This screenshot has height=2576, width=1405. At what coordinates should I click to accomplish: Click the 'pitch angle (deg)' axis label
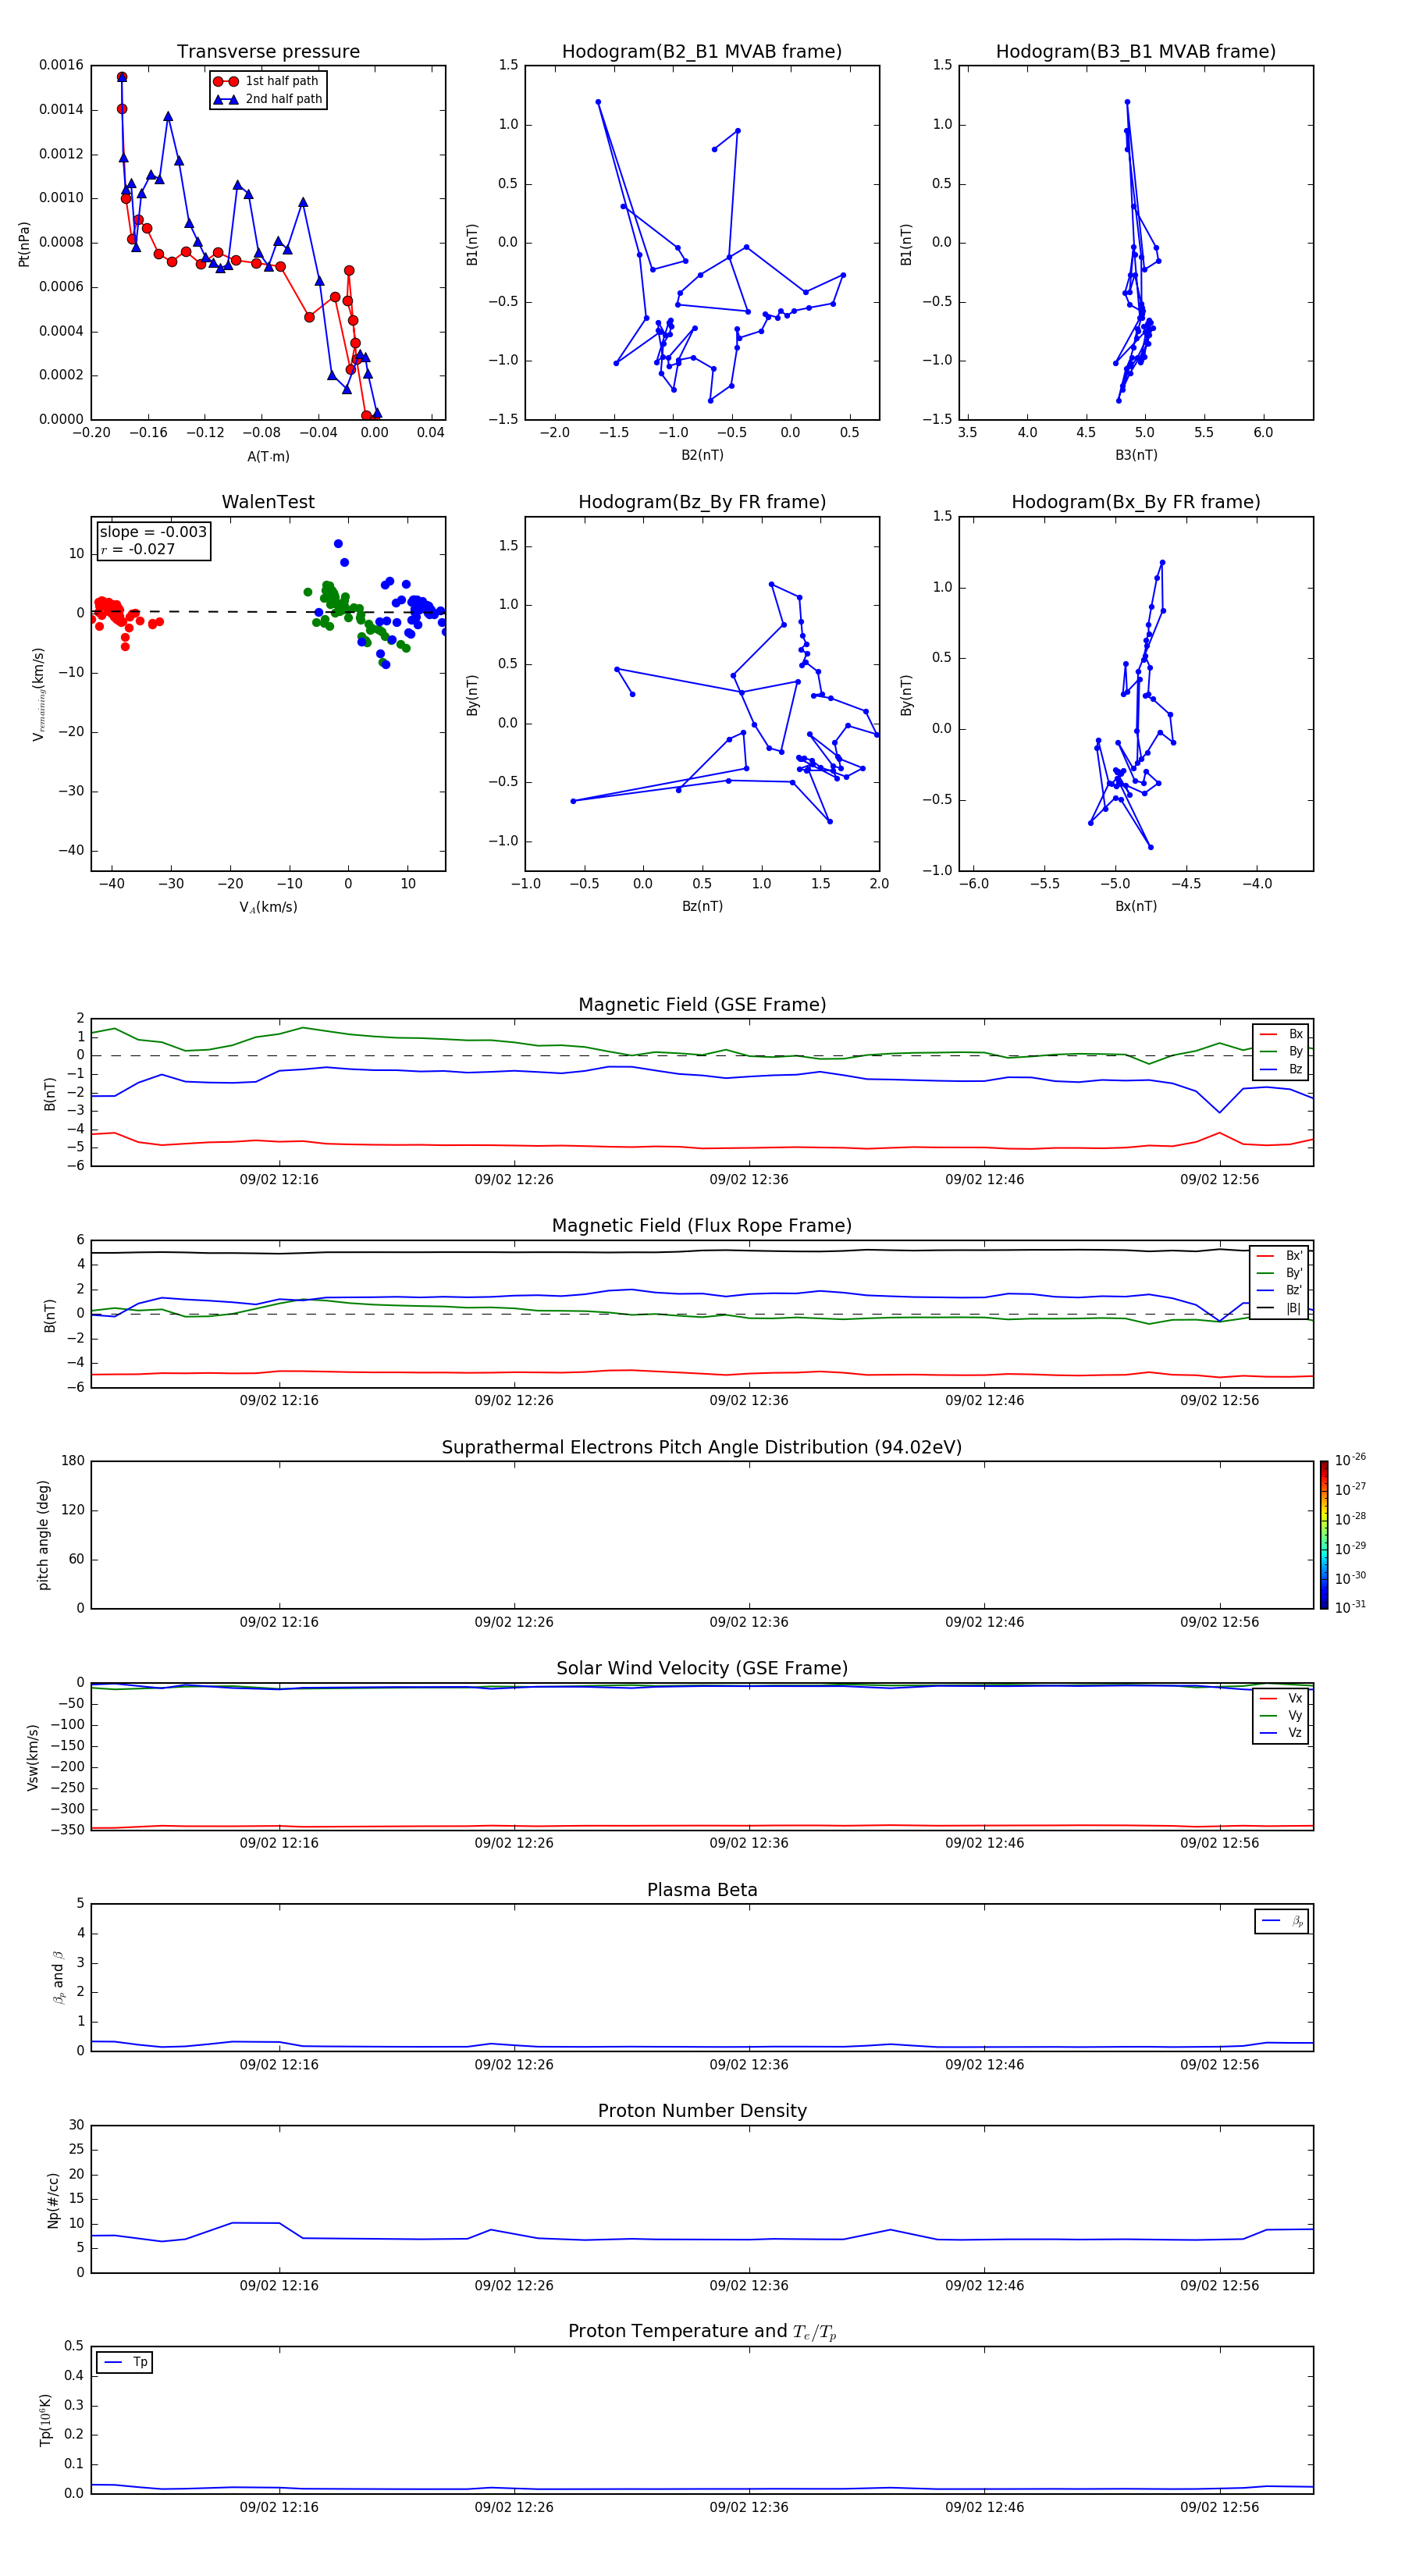point(43,1535)
